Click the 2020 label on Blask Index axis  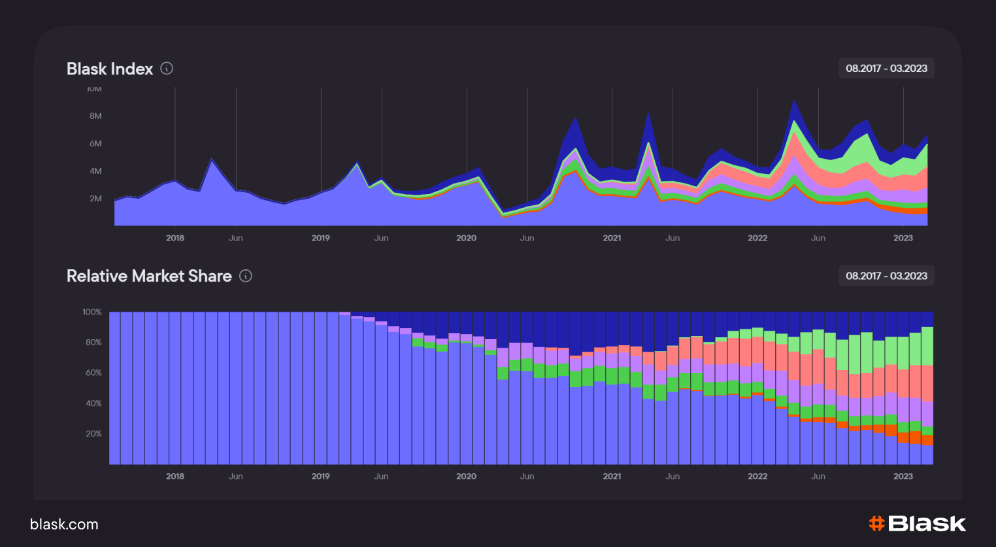click(466, 238)
